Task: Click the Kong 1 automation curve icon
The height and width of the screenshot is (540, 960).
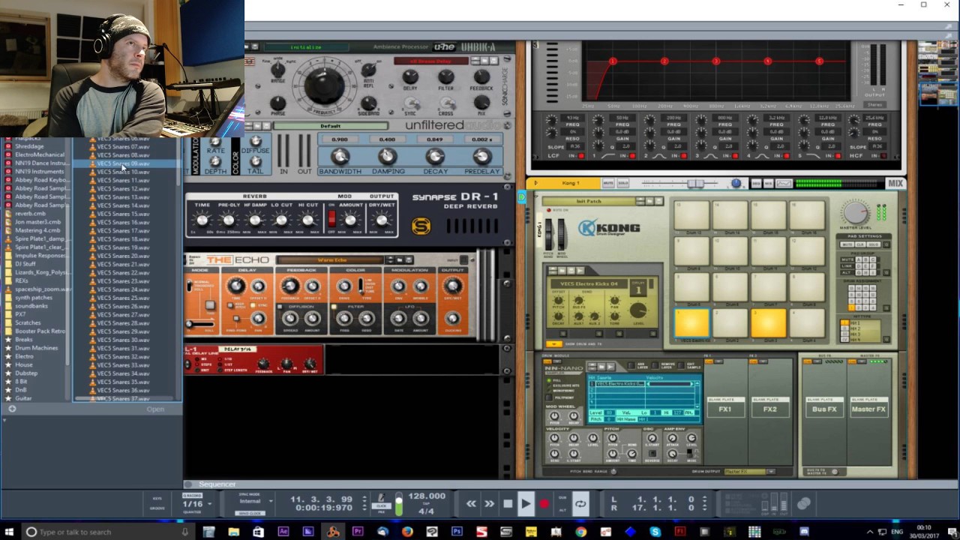Action: coord(783,184)
